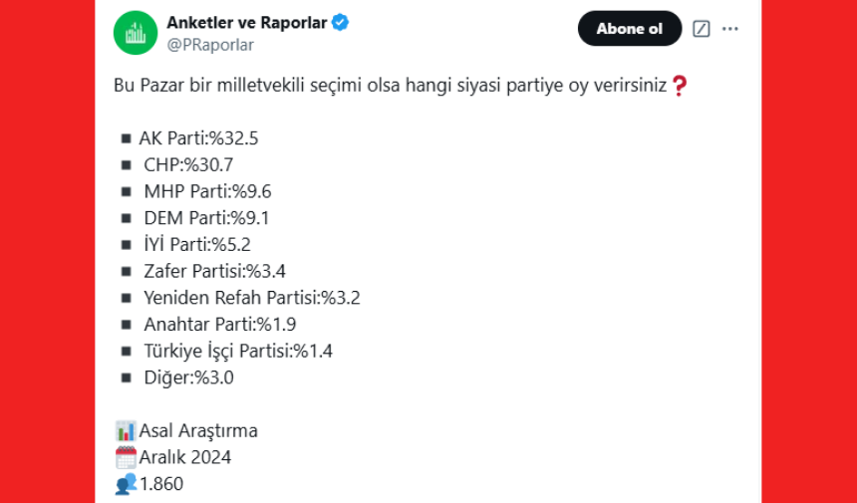Click the square bullet before AK Parti
Screen dimensions: 857x503
coord(127,138)
